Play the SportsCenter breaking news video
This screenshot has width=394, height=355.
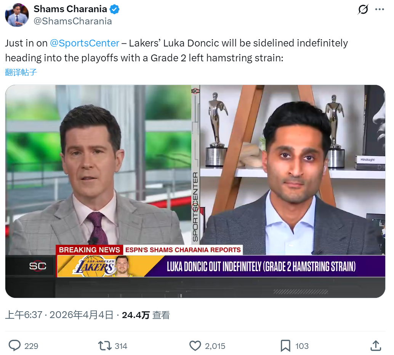click(195, 191)
